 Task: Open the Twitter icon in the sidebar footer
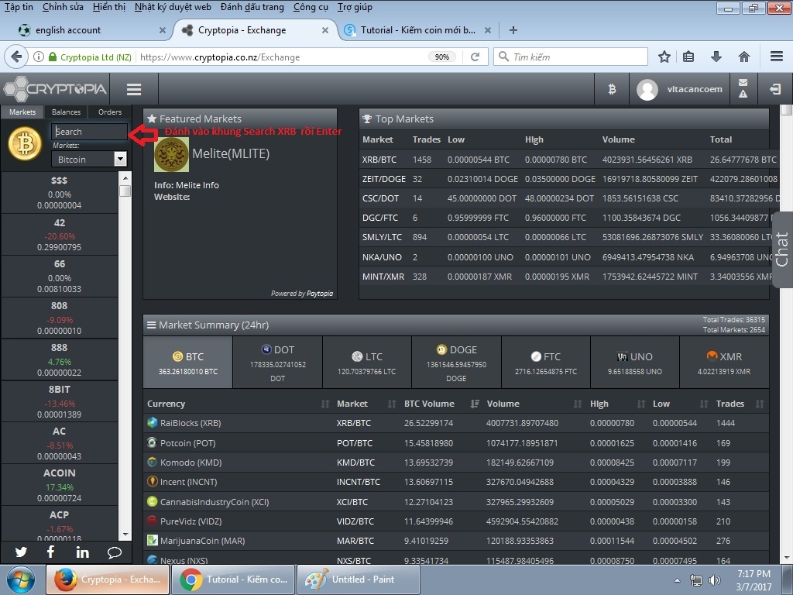[21, 552]
